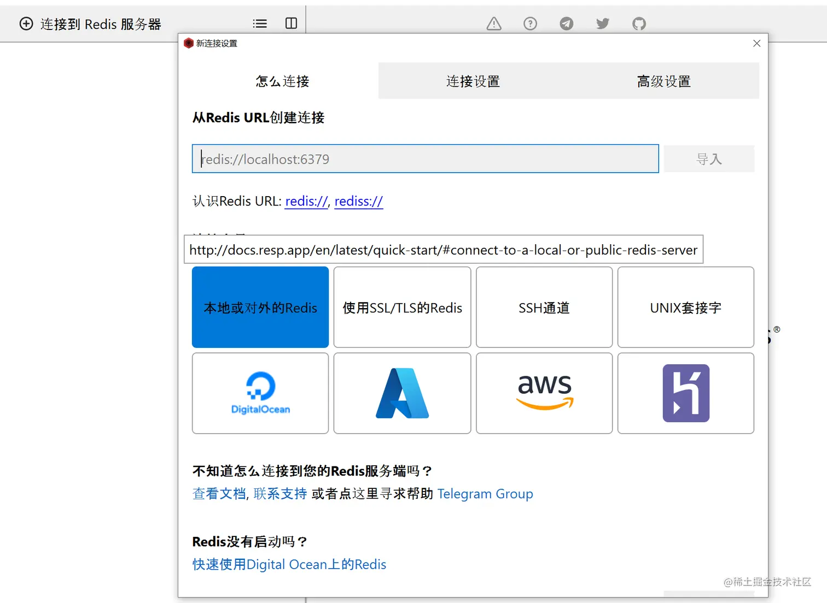Image resolution: width=827 pixels, height=603 pixels.
Task: Open the Twitter bird icon
Action: 603,23
